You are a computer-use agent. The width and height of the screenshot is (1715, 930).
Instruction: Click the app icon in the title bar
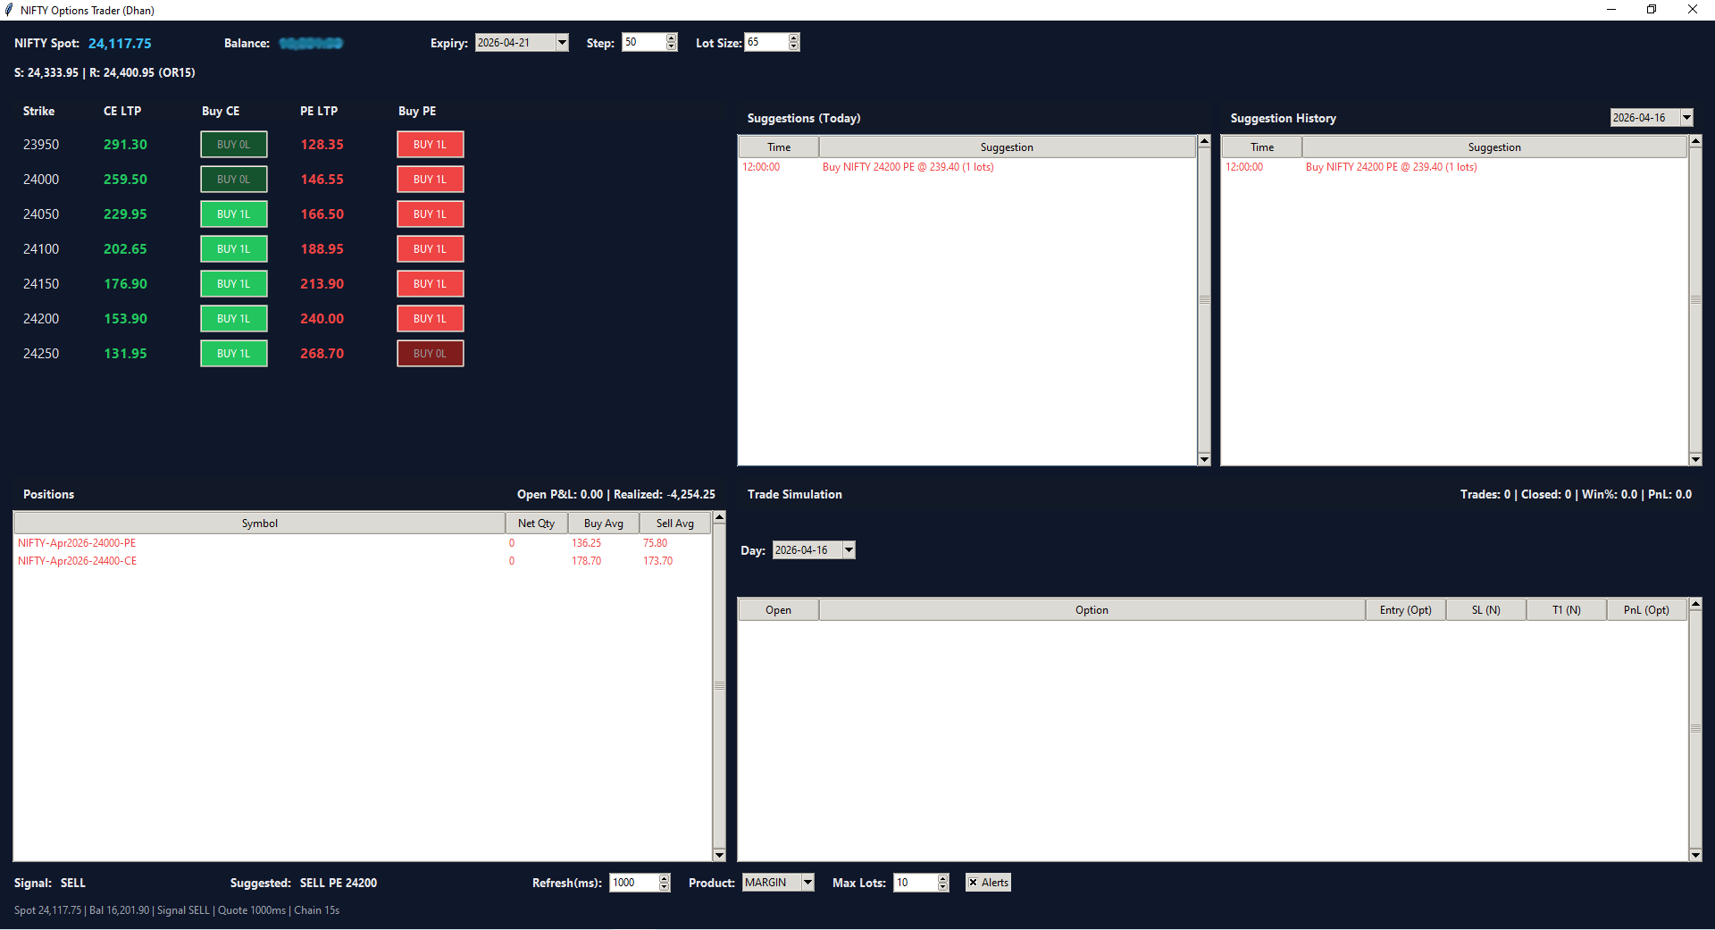[9, 10]
